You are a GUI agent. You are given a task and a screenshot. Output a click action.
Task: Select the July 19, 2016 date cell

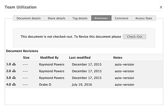coord(82,85)
